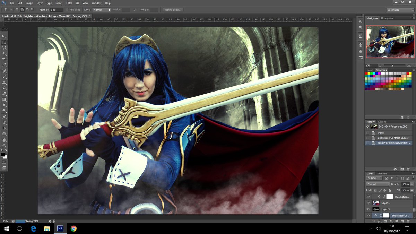
Task: Select the Pen tool
Action: pyautogui.click(x=4, y=117)
